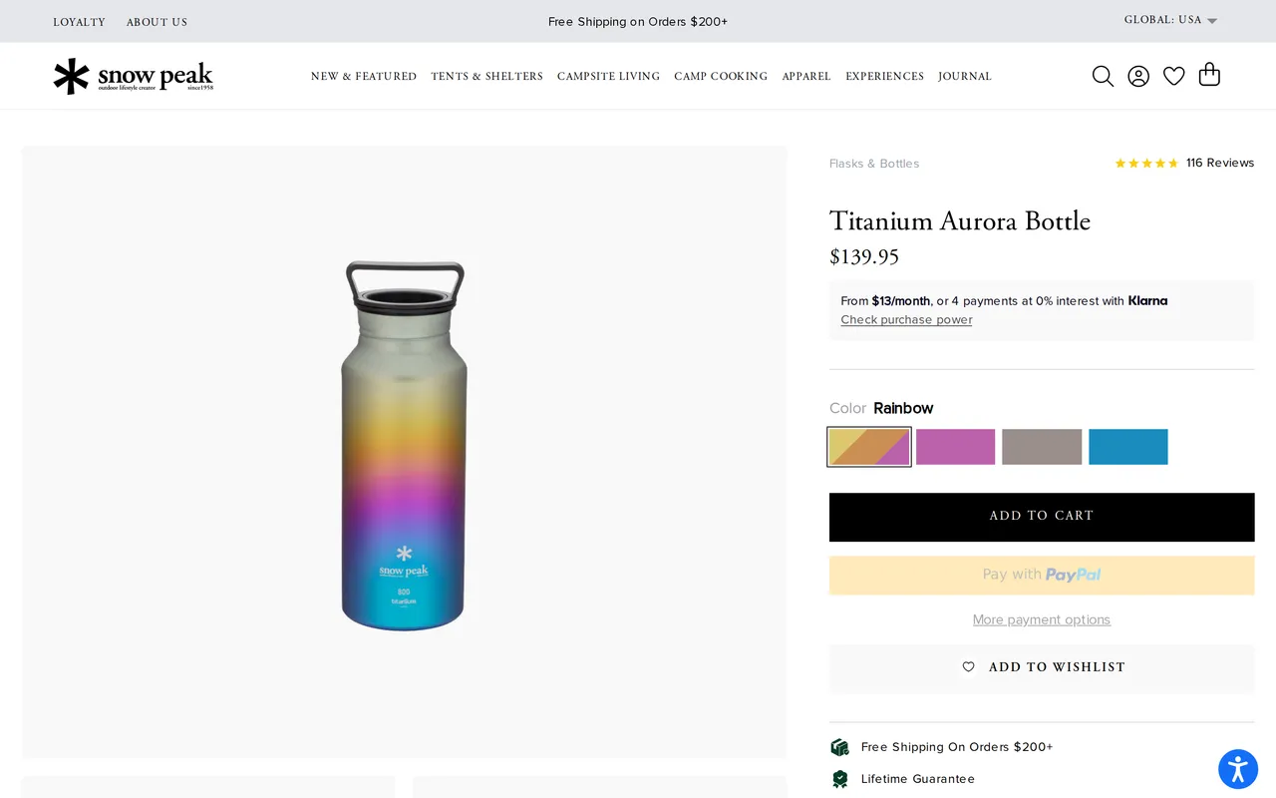Open the Journal menu item
Viewport: 1276px width, 798px height.
[x=965, y=76]
